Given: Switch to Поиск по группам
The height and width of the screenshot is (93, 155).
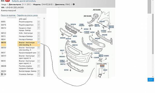Looking at the screenshot, I should (8, 16).
